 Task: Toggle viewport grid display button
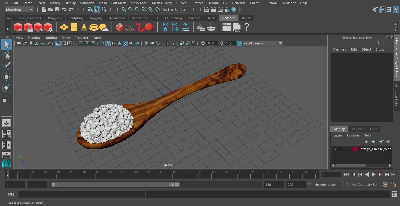(58, 43)
